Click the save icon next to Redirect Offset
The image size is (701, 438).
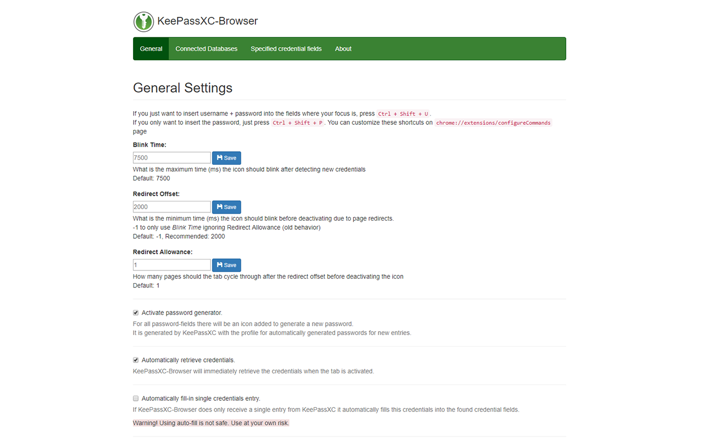click(x=221, y=207)
